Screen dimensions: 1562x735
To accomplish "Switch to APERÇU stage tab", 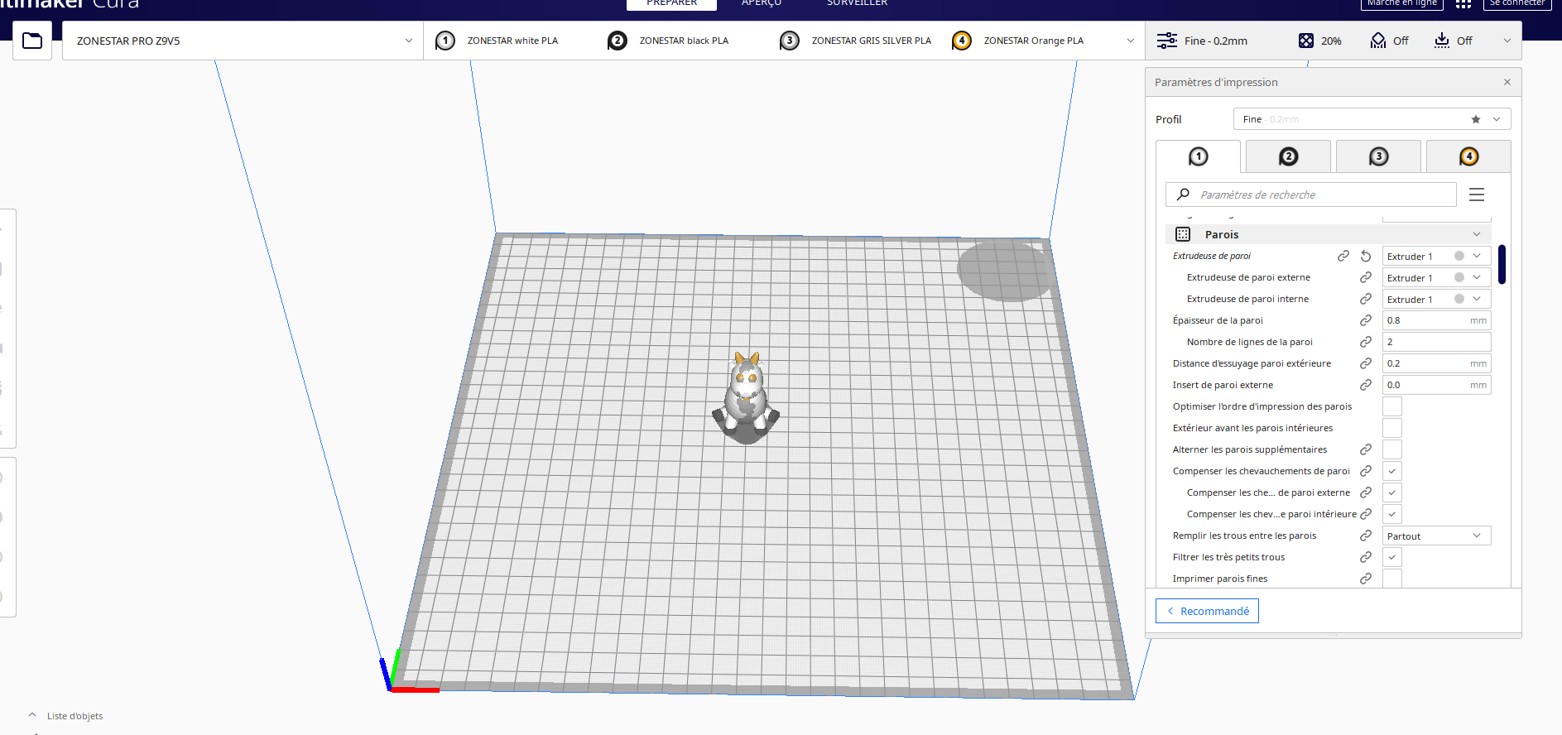I will 762,4.
